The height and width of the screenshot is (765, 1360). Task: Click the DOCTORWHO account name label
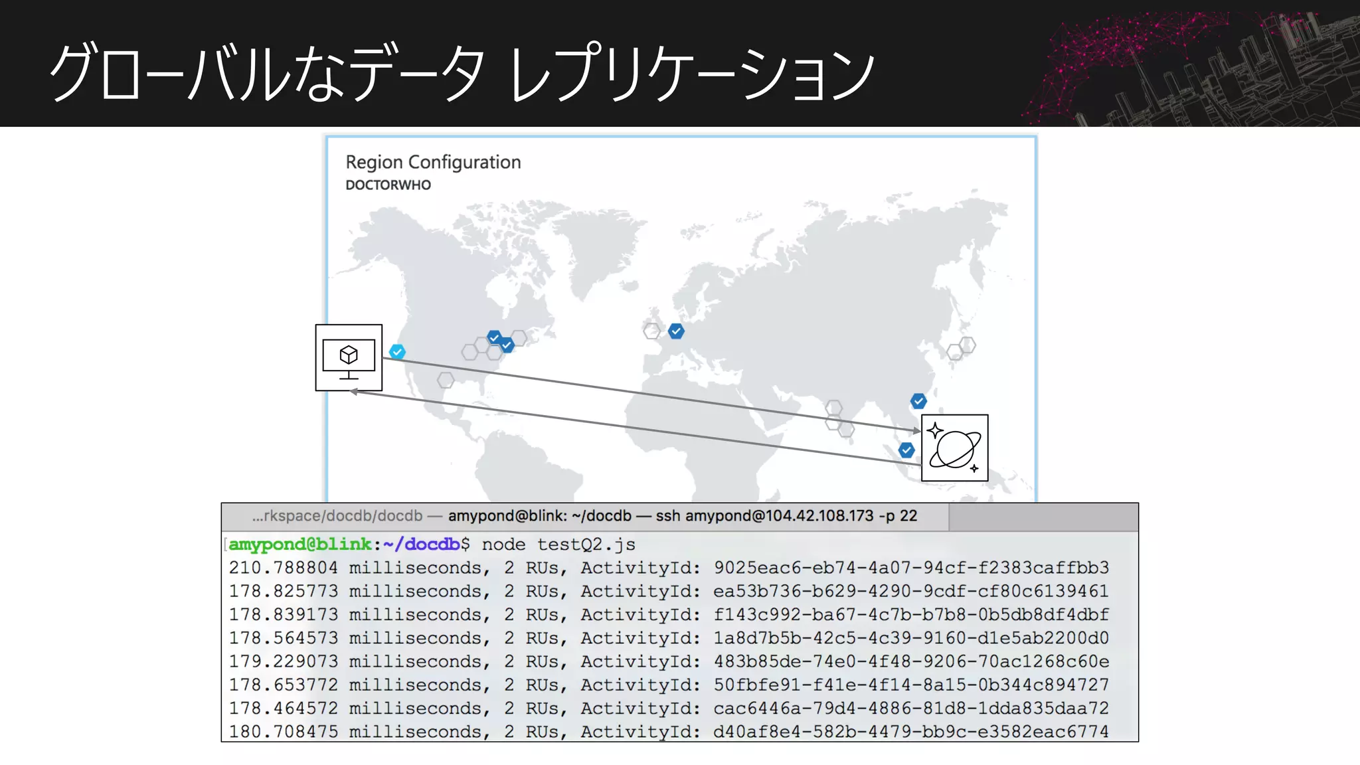tap(388, 185)
